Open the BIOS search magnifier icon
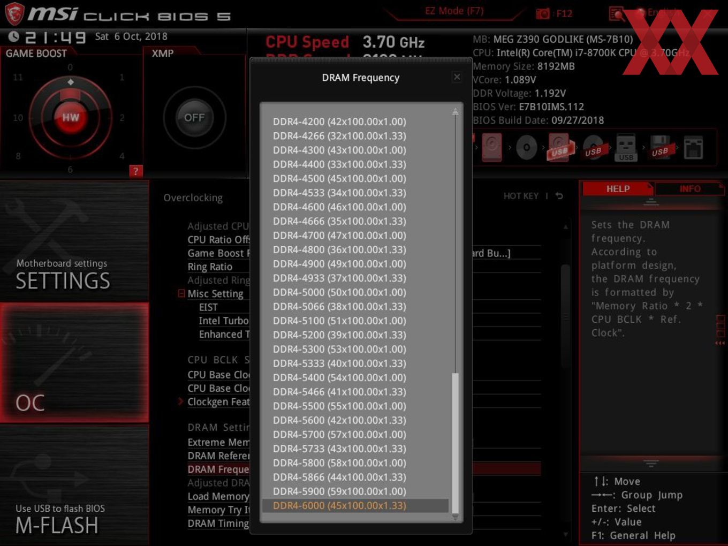The height and width of the screenshot is (546, 728). pyautogui.click(x=617, y=13)
